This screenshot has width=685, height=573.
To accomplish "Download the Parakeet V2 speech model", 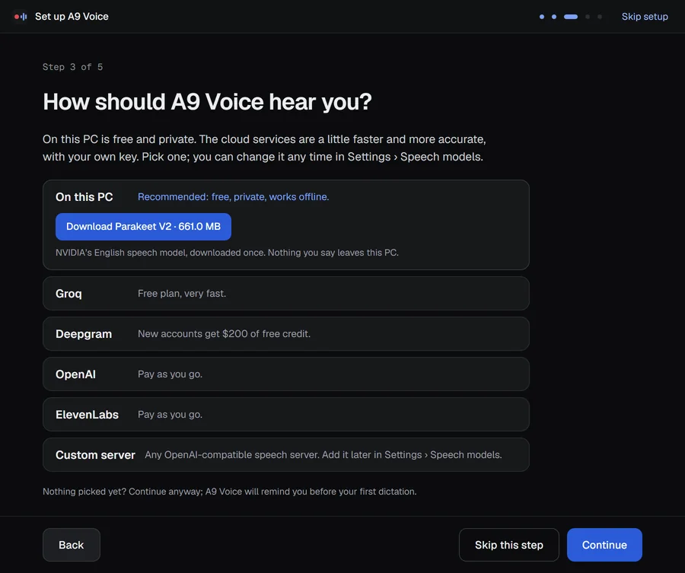I will 143,227.
